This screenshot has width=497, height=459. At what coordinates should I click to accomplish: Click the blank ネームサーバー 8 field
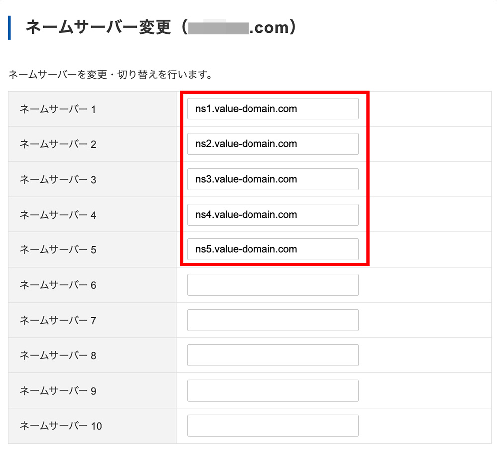[273, 355]
